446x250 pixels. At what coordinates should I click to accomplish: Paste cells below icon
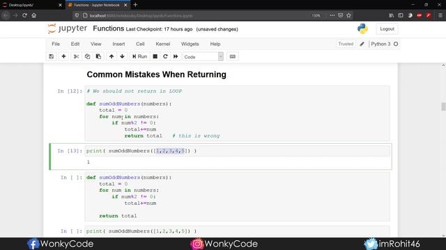(98, 56)
